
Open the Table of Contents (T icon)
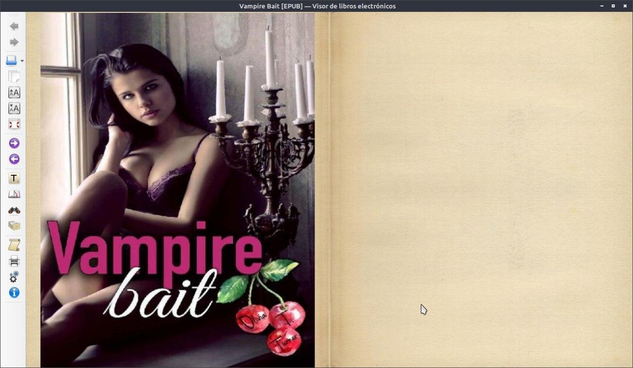click(x=14, y=178)
